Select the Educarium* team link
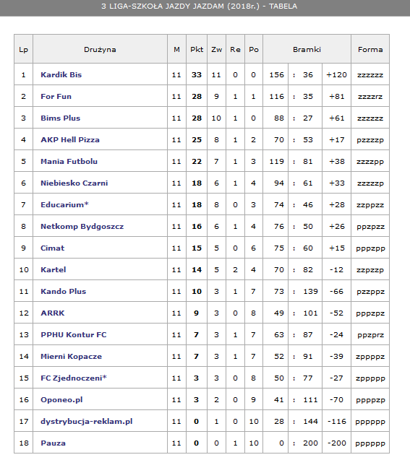The image size is (410, 460). (64, 205)
